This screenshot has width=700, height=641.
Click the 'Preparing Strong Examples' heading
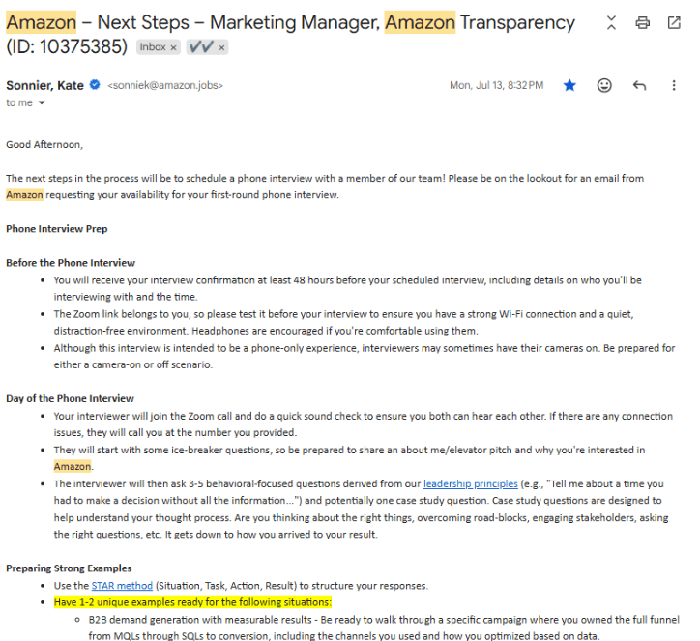pyautogui.click(x=69, y=568)
